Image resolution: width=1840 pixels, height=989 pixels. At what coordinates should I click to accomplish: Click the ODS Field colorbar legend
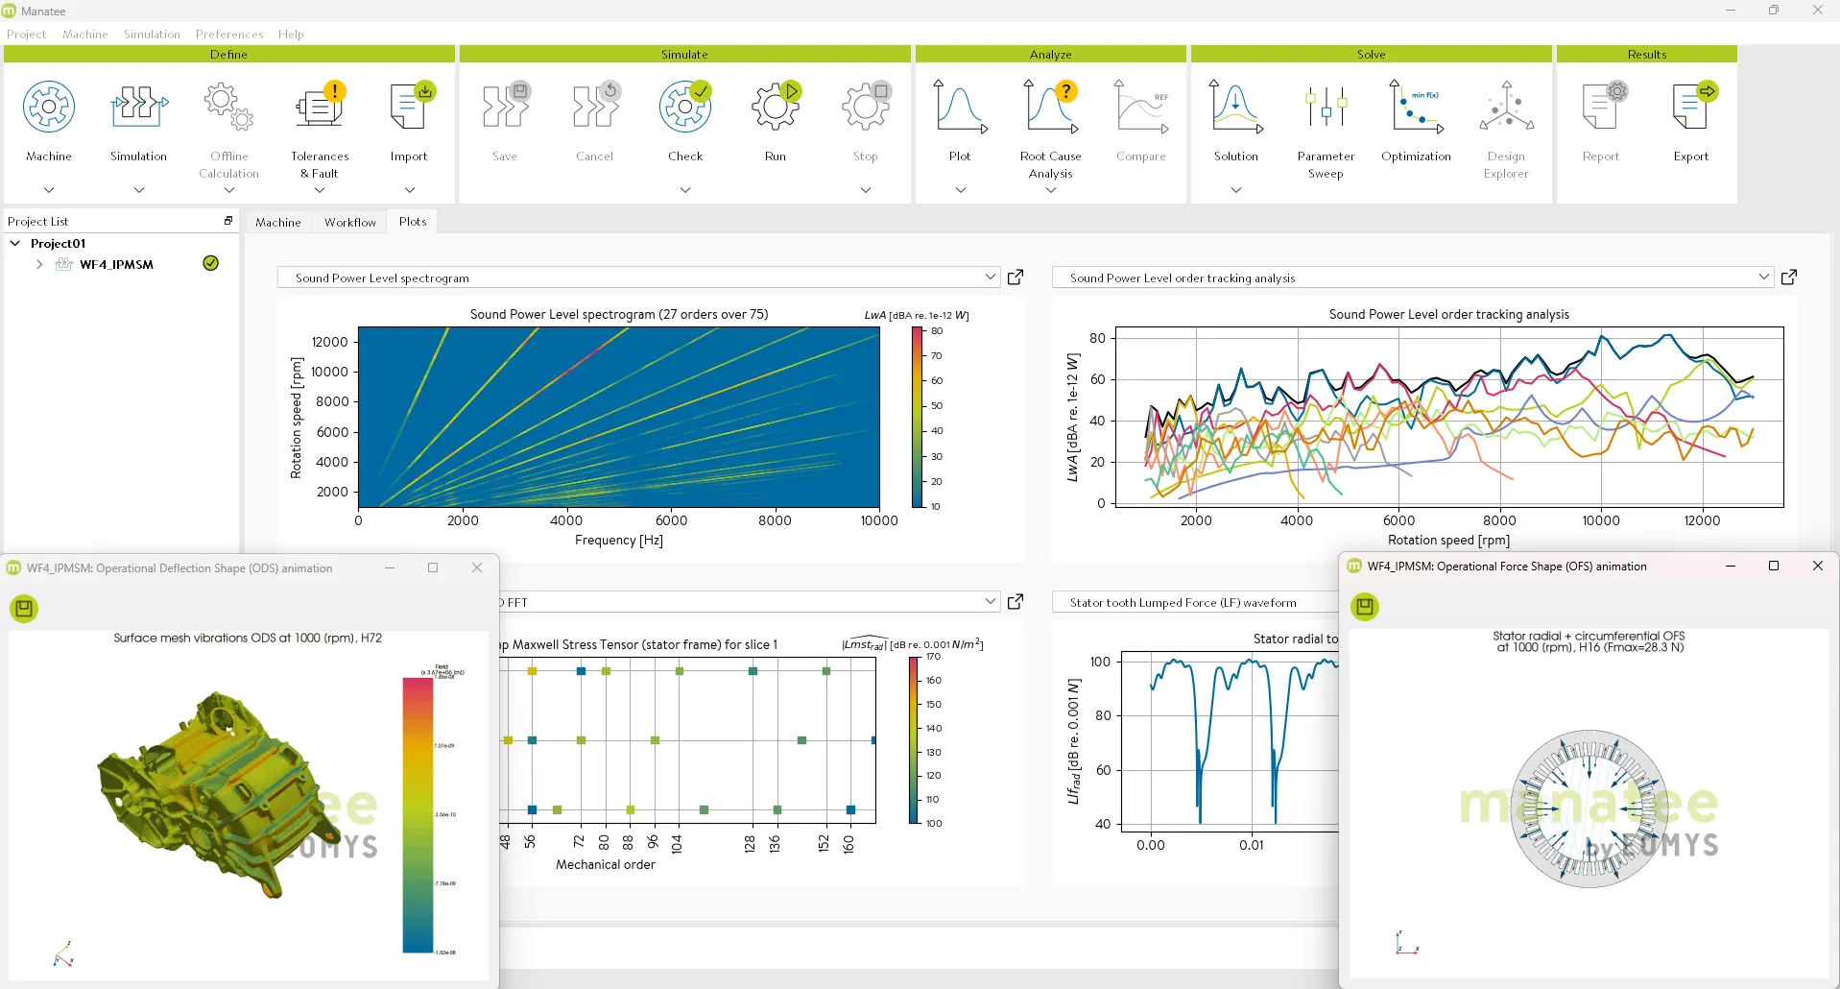[418, 815]
